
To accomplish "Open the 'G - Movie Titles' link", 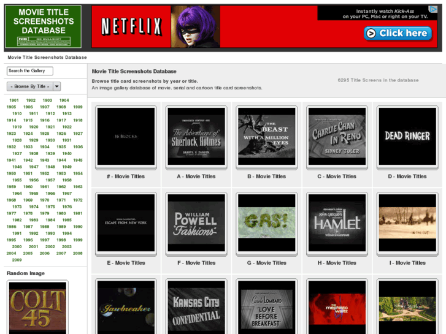I will [266, 263].
